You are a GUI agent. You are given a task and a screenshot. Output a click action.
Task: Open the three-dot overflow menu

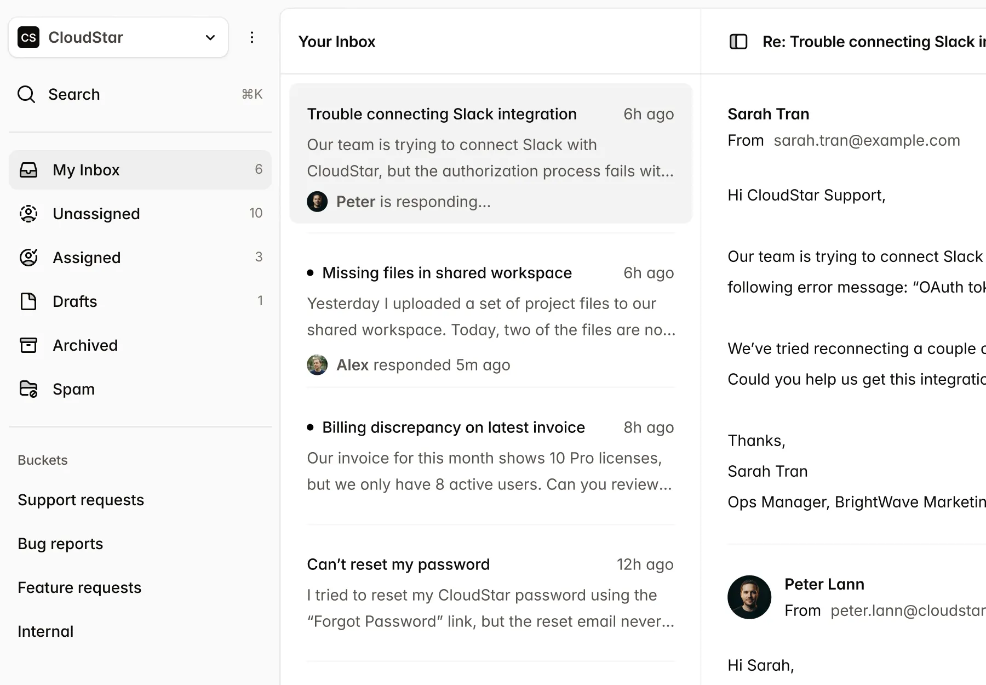[x=252, y=37]
